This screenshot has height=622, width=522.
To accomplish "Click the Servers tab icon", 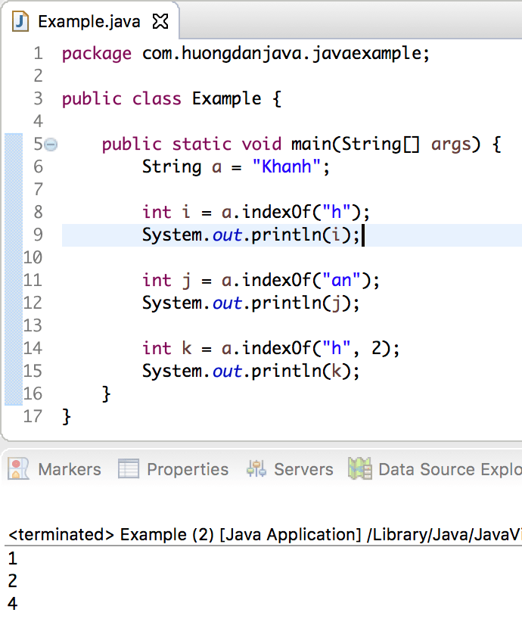I will pos(256,469).
